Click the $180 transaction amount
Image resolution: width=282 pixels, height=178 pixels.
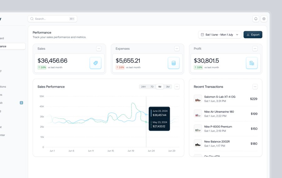pos(254,144)
